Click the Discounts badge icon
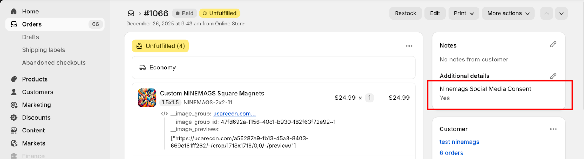This screenshot has height=159, width=584. [14, 118]
